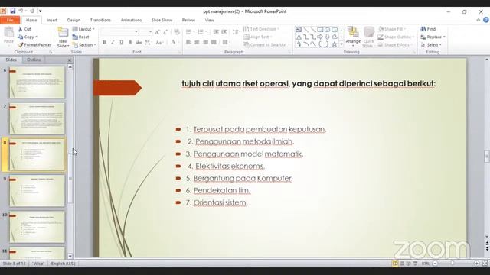Click the Decrease List Level icon
The image size is (490, 275).
point(216,32)
